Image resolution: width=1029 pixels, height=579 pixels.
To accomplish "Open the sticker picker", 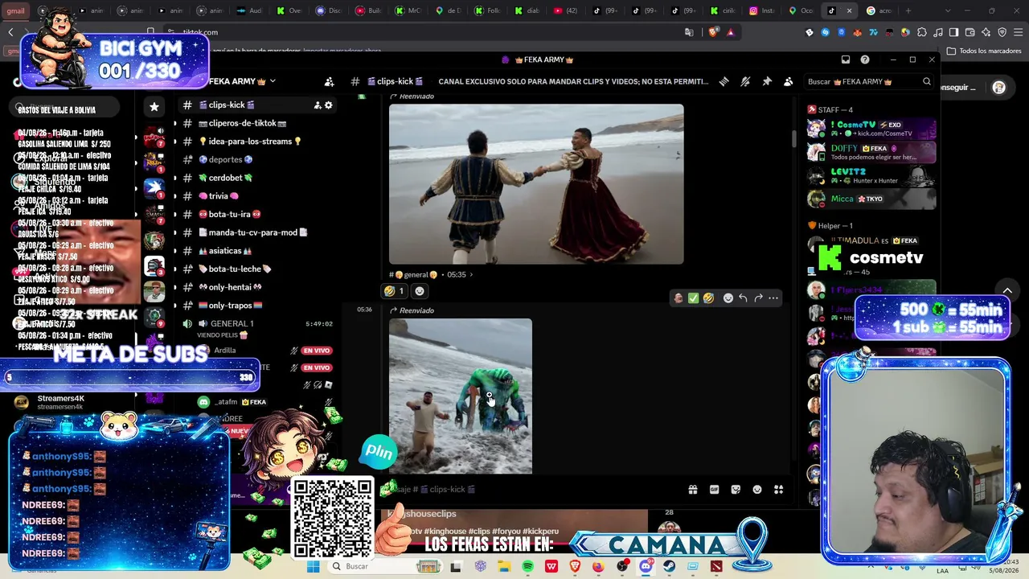I will click(736, 490).
